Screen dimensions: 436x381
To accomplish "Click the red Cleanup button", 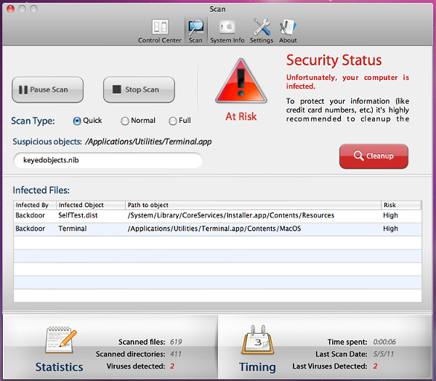I will pyautogui.click(x=374, y=156).
